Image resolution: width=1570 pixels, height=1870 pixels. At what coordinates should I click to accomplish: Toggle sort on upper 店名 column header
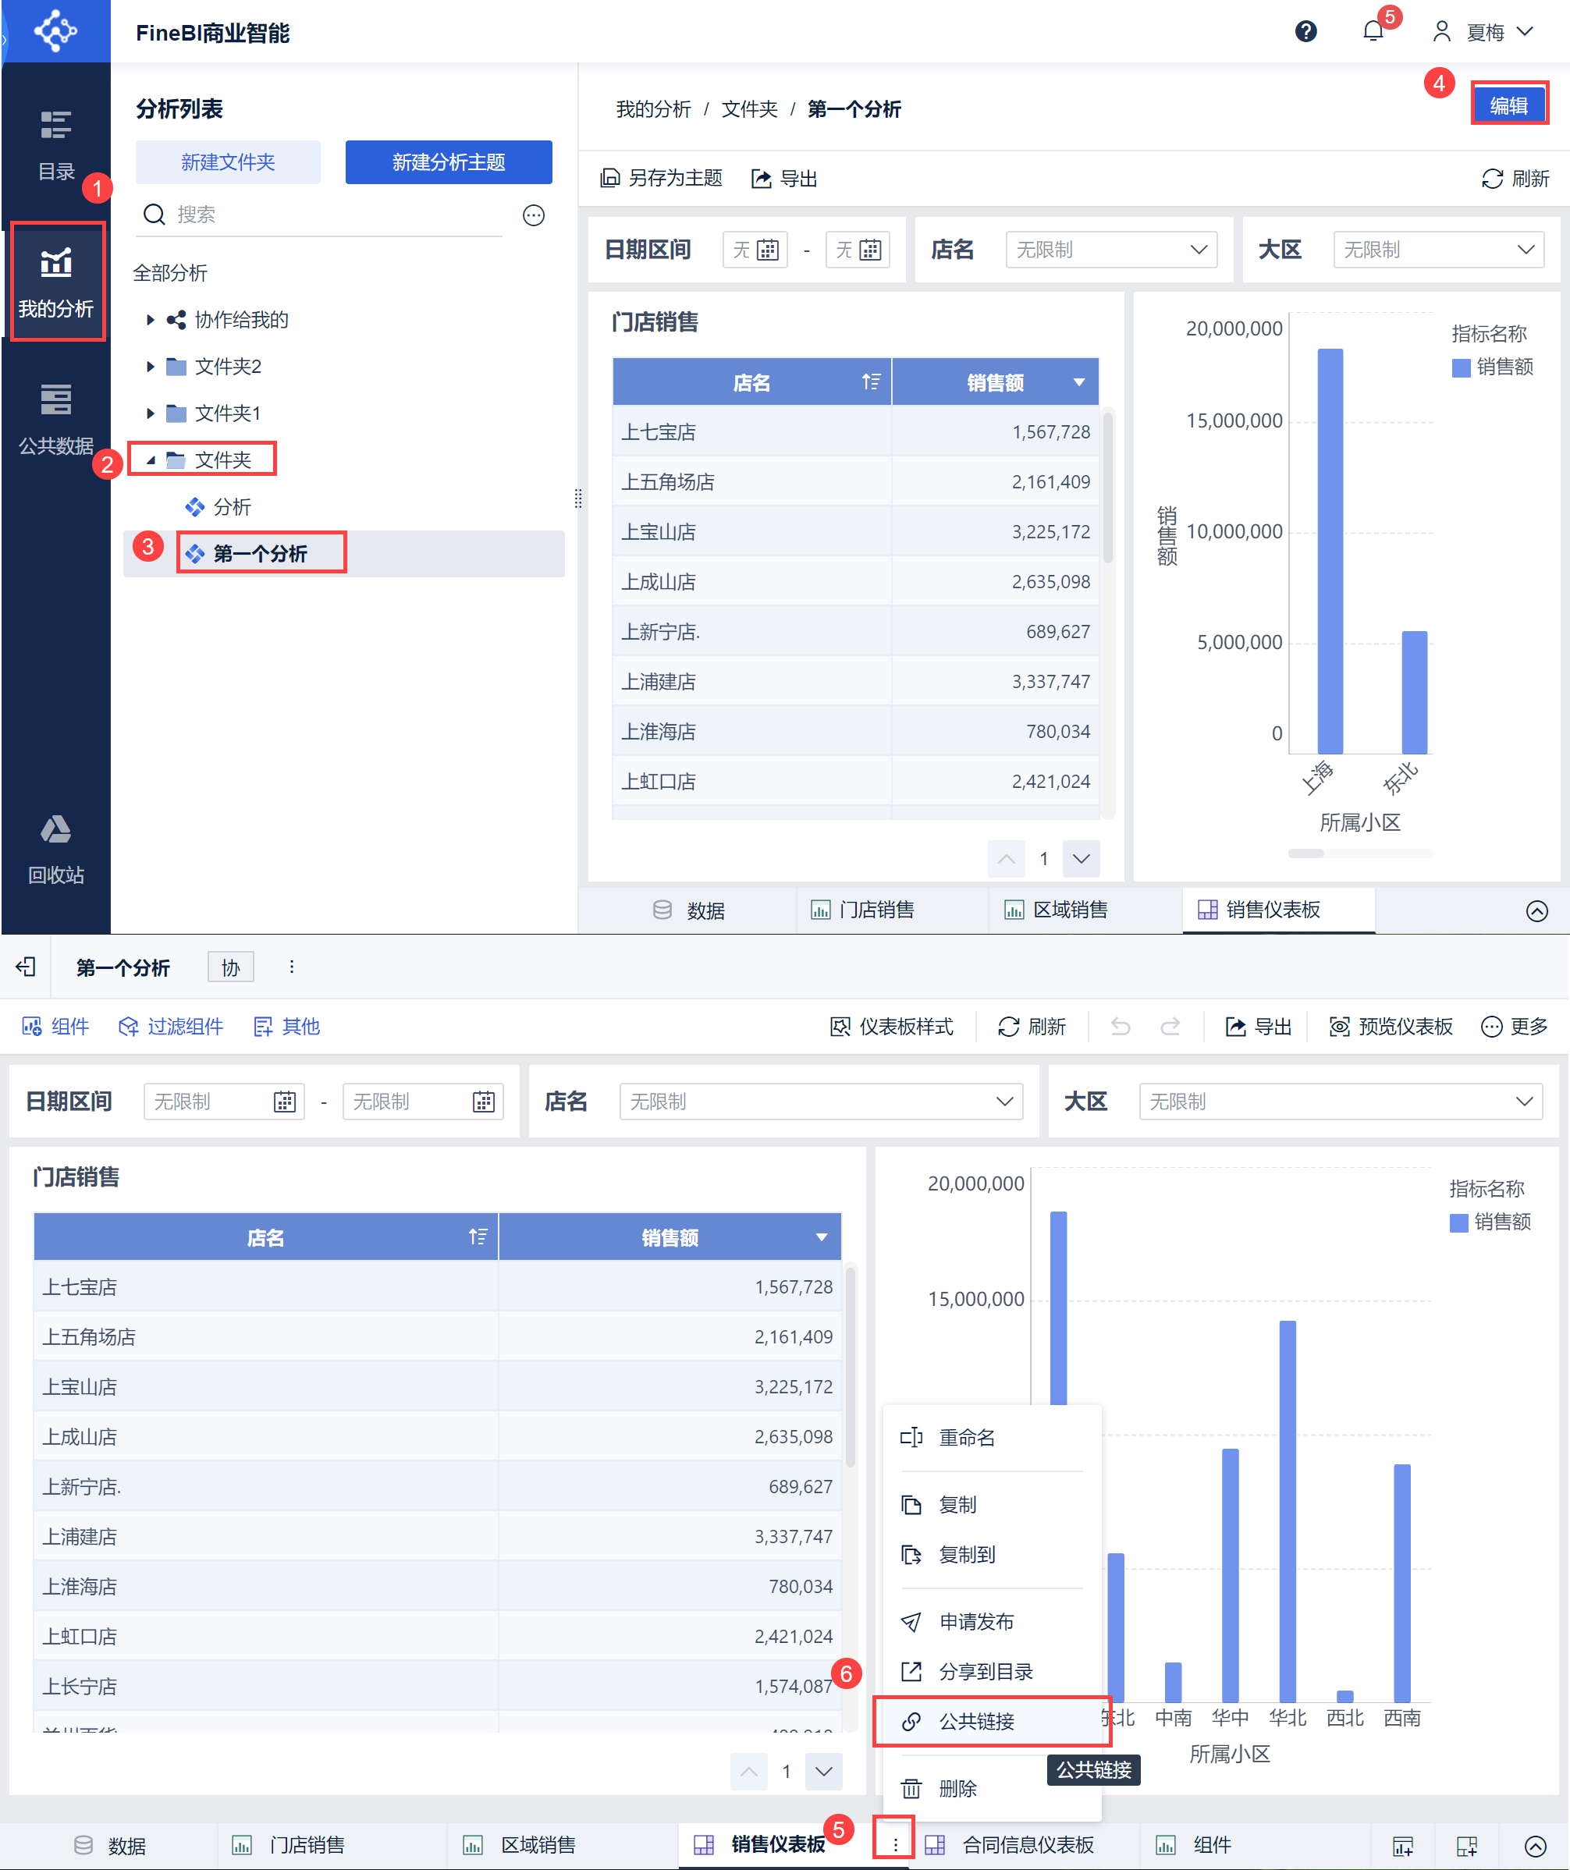pyautogui.click(x=871, y=382)
